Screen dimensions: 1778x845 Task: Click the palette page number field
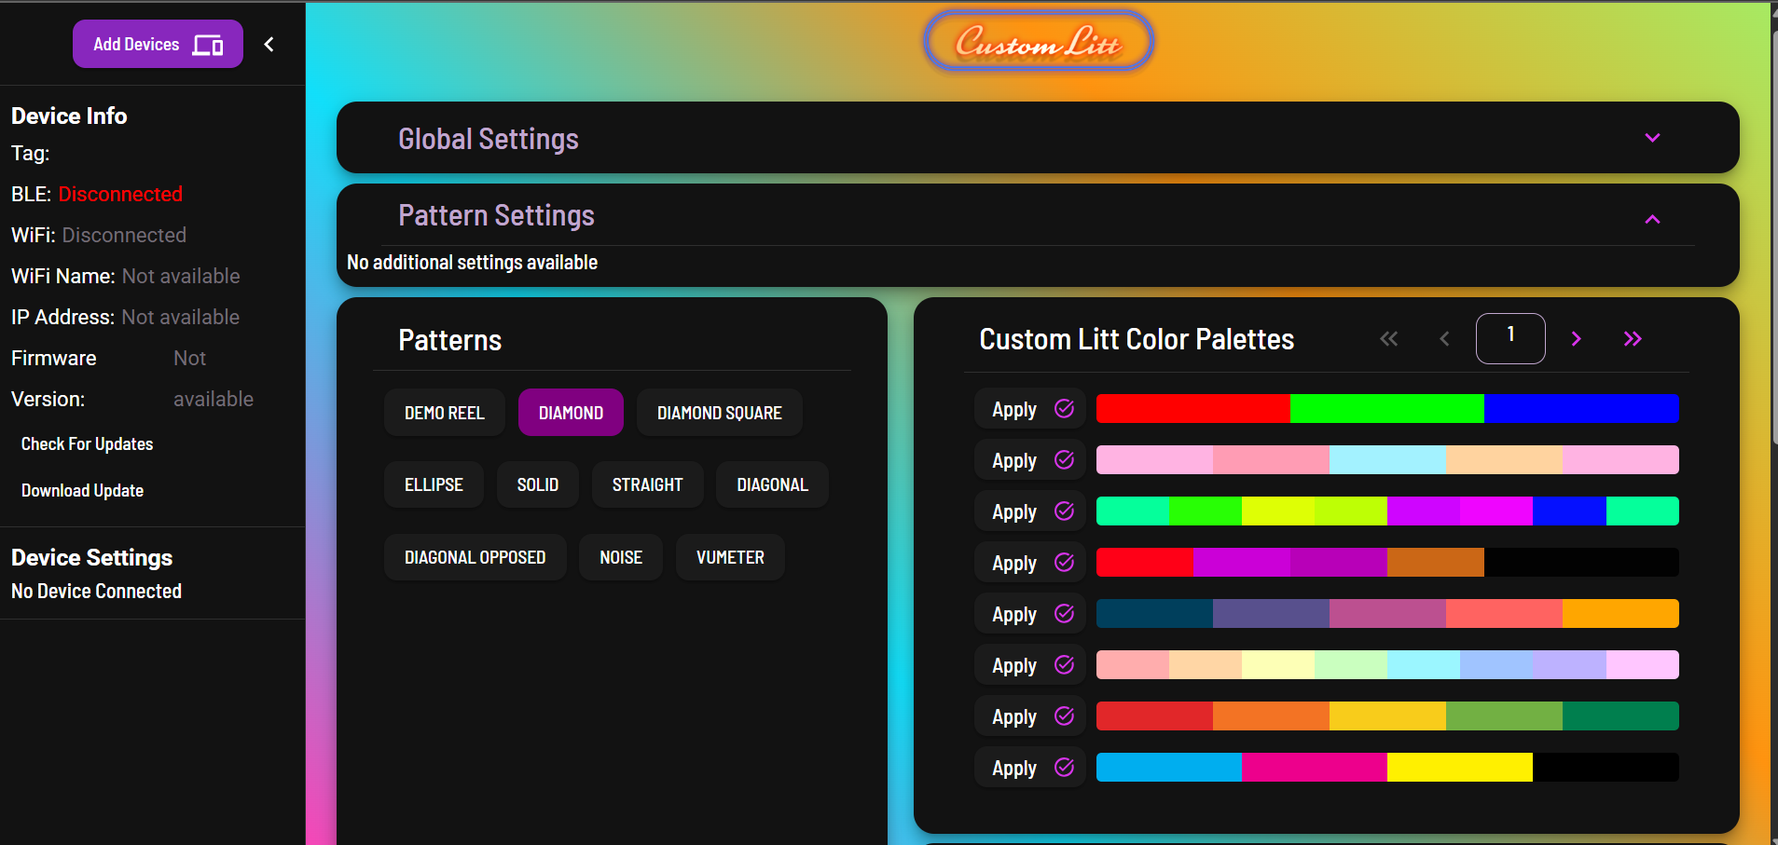coord(1509,338)
